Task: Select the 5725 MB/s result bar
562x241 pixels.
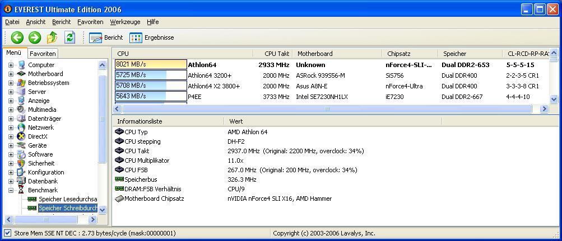Action: [x=151, y=75]
